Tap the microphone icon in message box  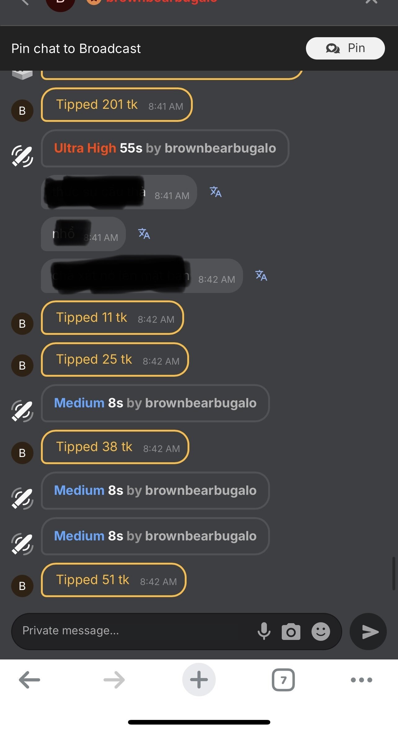[264, 631]
